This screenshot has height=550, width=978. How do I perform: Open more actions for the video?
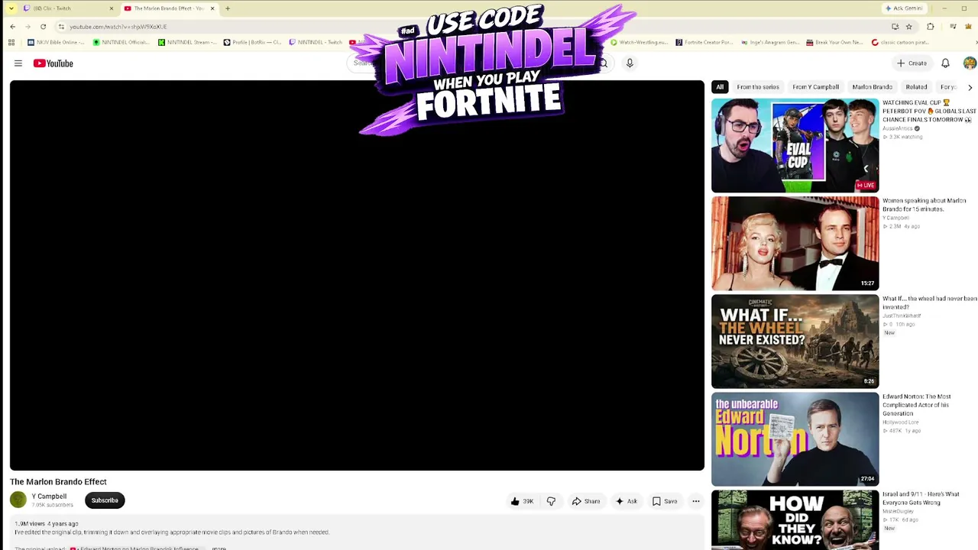point(695,501)
